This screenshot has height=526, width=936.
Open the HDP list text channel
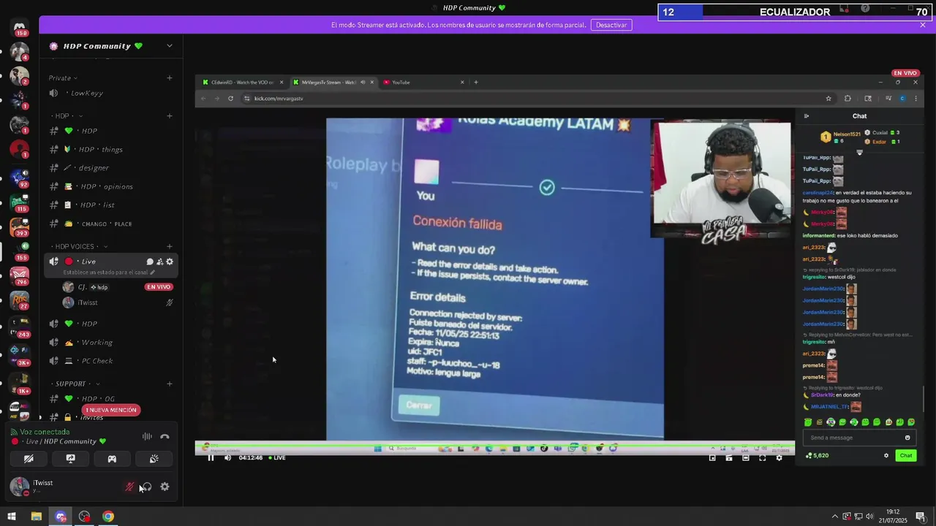pos(110,205)
